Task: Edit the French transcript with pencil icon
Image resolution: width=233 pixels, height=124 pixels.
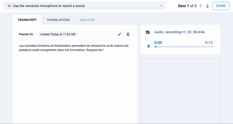Action: point(119,34)
